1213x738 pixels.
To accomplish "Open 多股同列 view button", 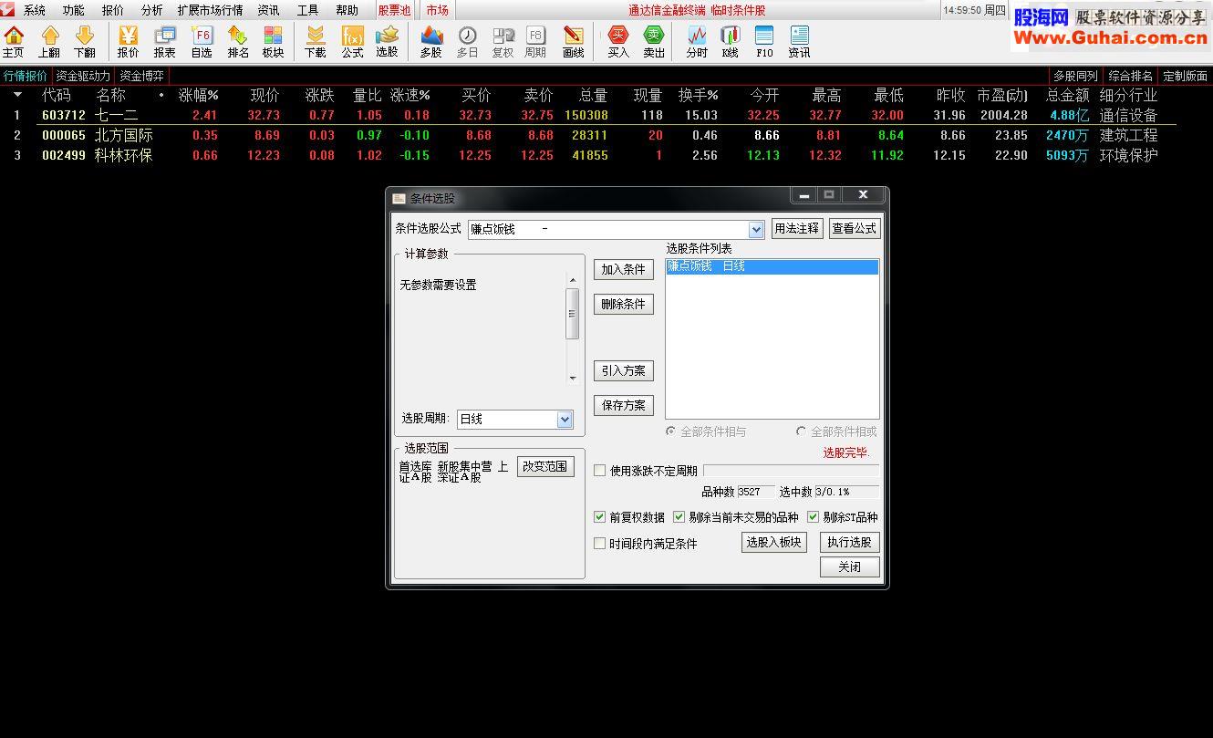I will coord(1075,77).
